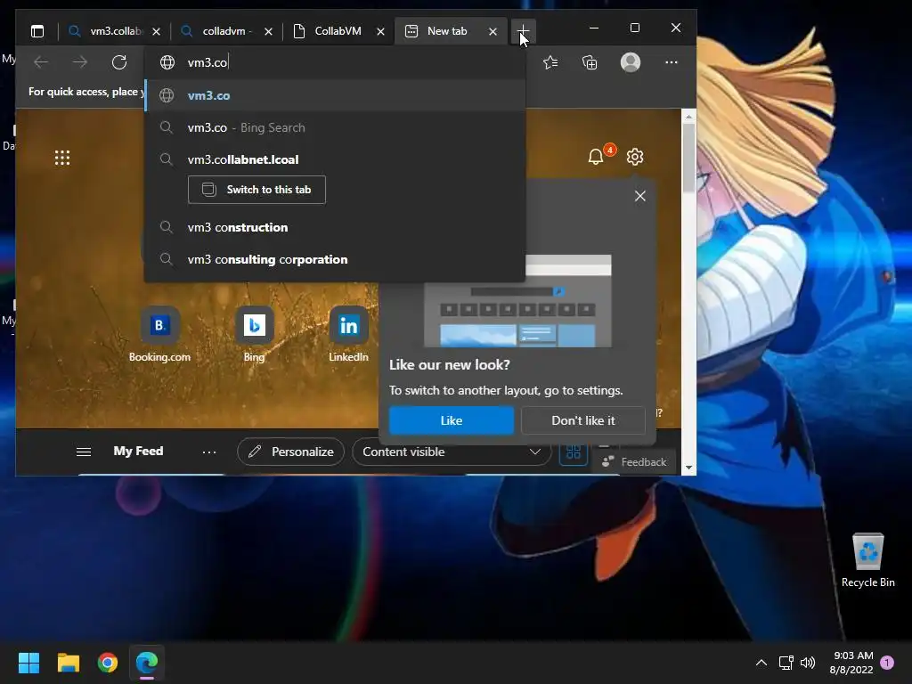This screenshot has height=684, width=912.
Task: Close the New tab tab
Action: click(493, 31)
